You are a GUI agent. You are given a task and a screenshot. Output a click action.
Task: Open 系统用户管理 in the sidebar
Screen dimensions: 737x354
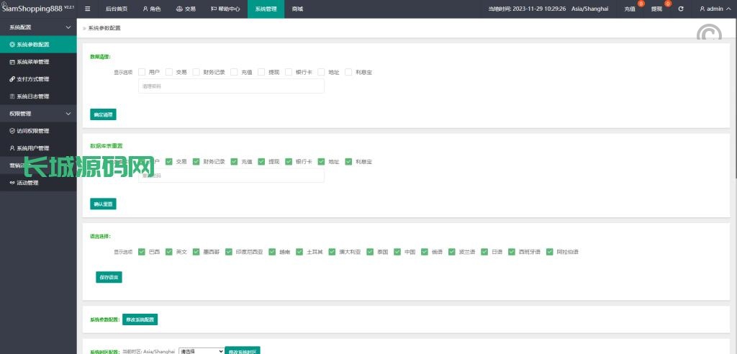tap(32, 148)
